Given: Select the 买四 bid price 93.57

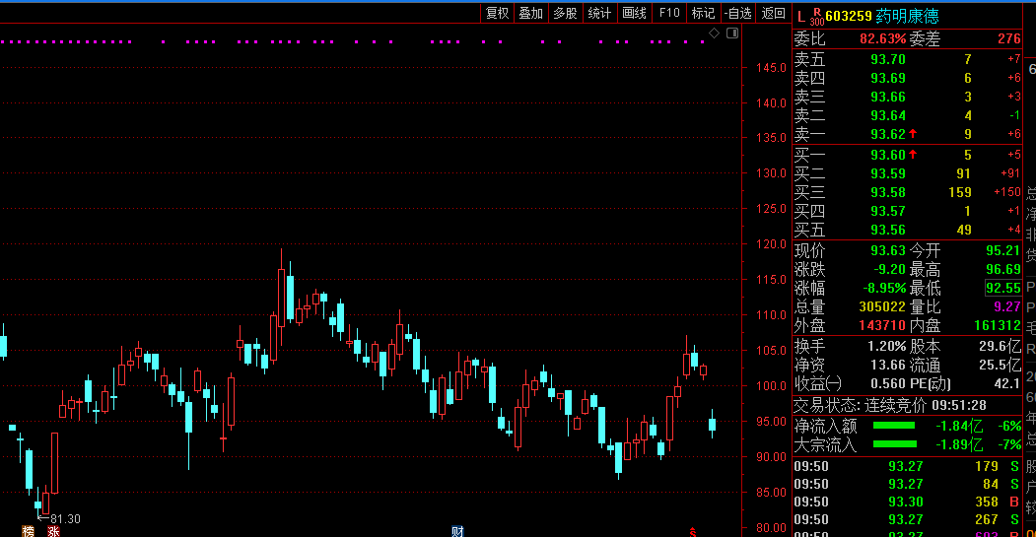Looking at the screenshot, I should point(888,212).
